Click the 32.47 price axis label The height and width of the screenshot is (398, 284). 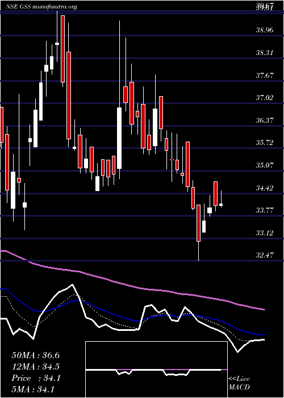[x=265, y=255]
